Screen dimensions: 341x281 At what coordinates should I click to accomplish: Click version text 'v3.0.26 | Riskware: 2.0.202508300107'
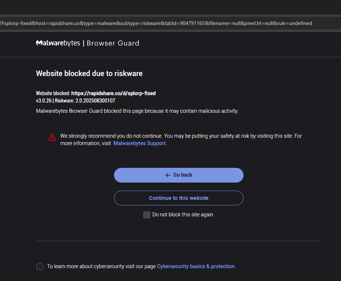(x=75, y=101)
